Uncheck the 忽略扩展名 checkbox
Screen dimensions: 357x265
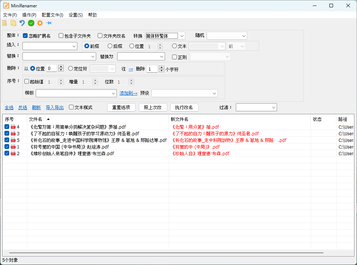(x=25, y=36)
